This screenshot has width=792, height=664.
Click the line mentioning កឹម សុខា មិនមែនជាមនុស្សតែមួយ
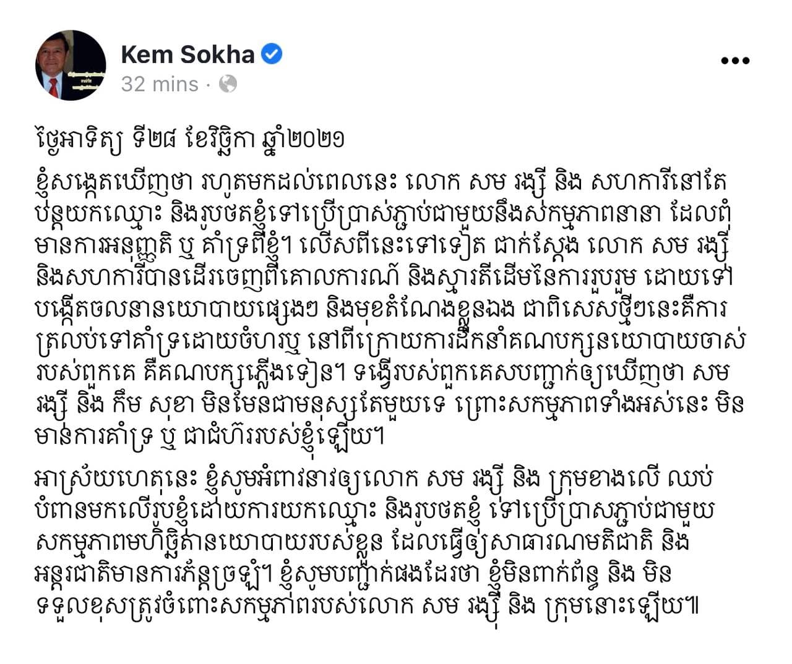pos(390,406)
